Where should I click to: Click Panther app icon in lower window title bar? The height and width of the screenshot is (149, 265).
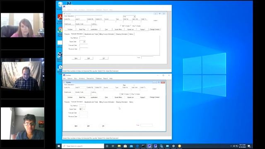tap(64, 75)
